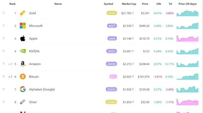
Task: Click the Bitcoin logo icon
Action: pyautogui.click(x=23, y=76)
